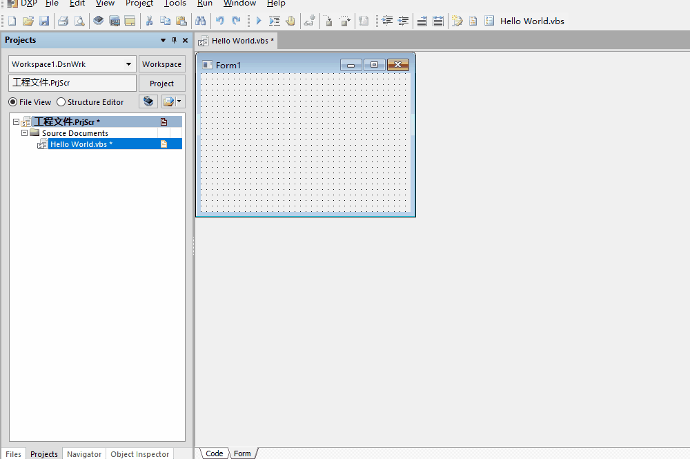Open an existing document with folder icon
Viewport: 690px width, 459px height.
pyautogui.click(x=28, y=21)
